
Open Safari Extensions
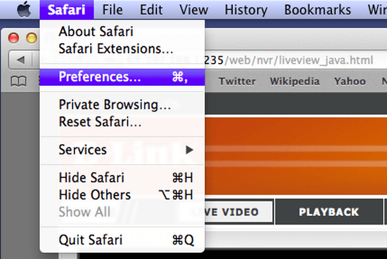122,48
